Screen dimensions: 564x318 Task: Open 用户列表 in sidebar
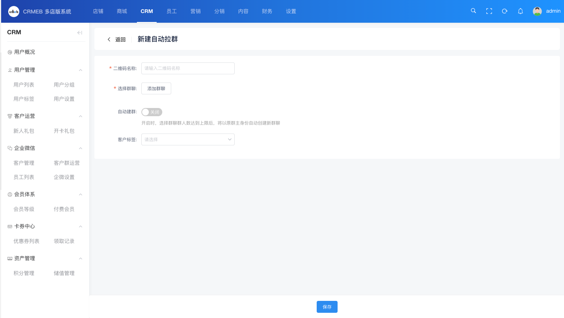(24, 85)
